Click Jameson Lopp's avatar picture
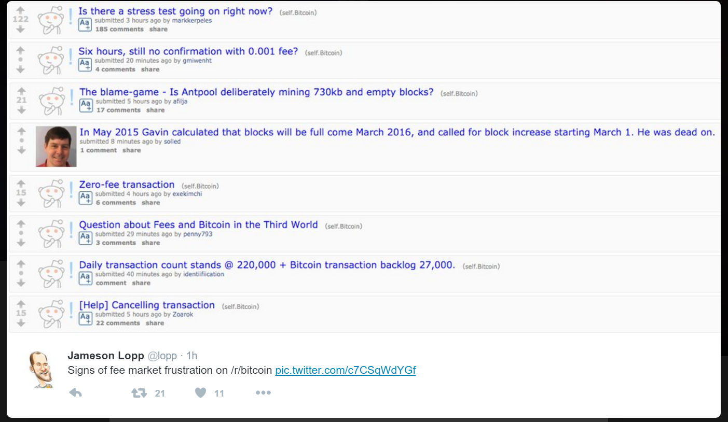This screenshot has width=728, height=422. 39,369
